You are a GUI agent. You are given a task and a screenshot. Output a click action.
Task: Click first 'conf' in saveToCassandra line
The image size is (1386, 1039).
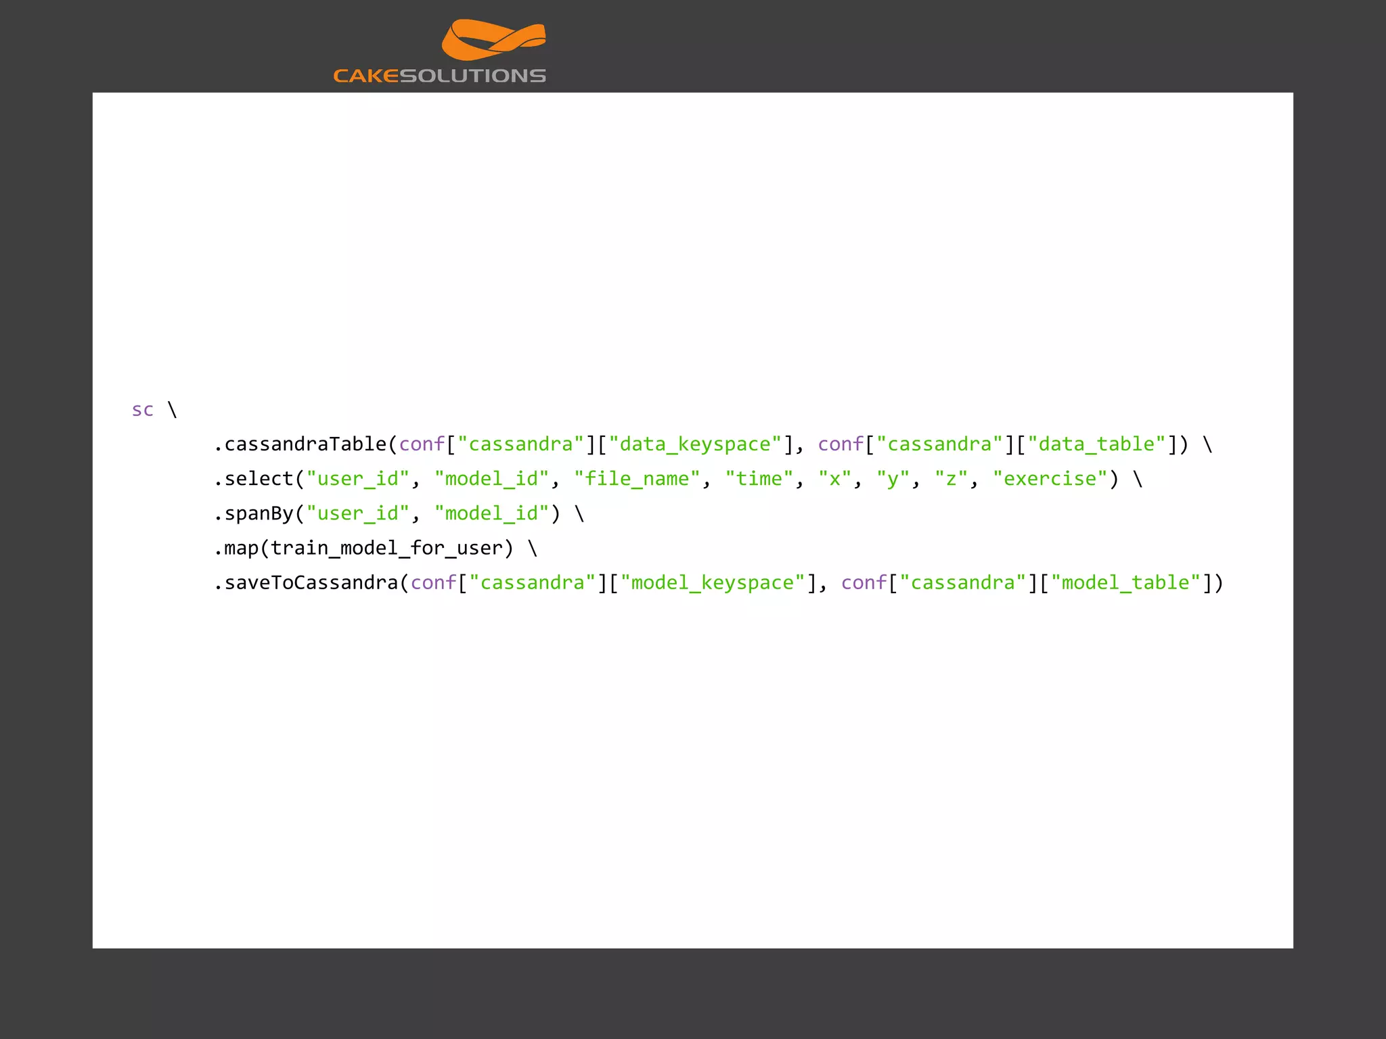(433, 582)
